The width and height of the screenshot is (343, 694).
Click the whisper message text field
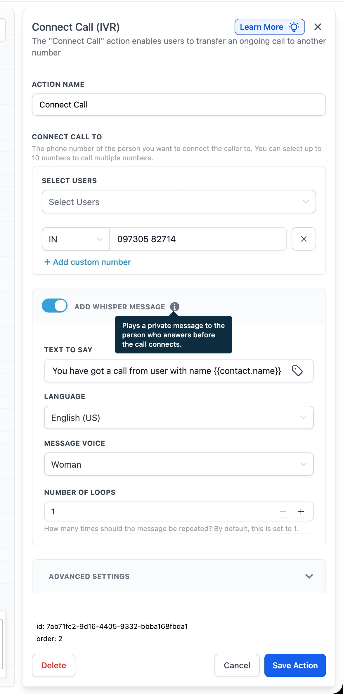click(167, 371)
